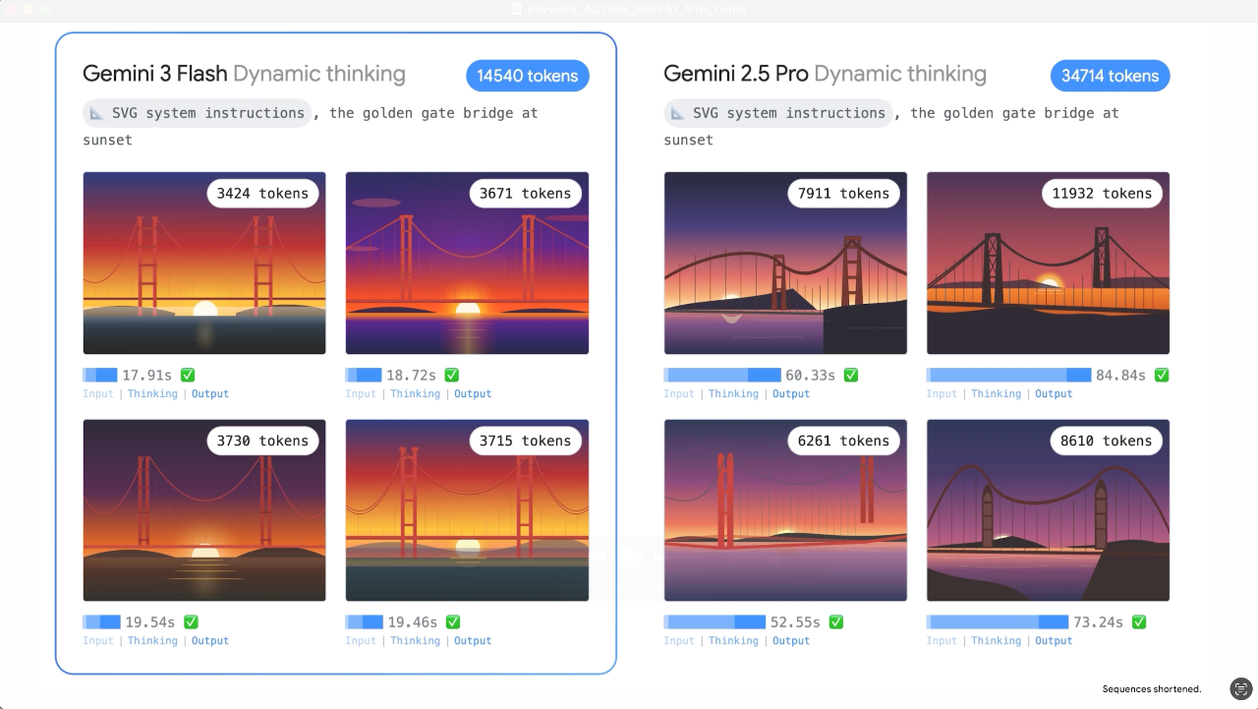The height and width of the screenshot is (709, 1258).
Task: Click the ruler icon in Gemini 2.5 Pro's SVG chip
Action: coord(677,113)
